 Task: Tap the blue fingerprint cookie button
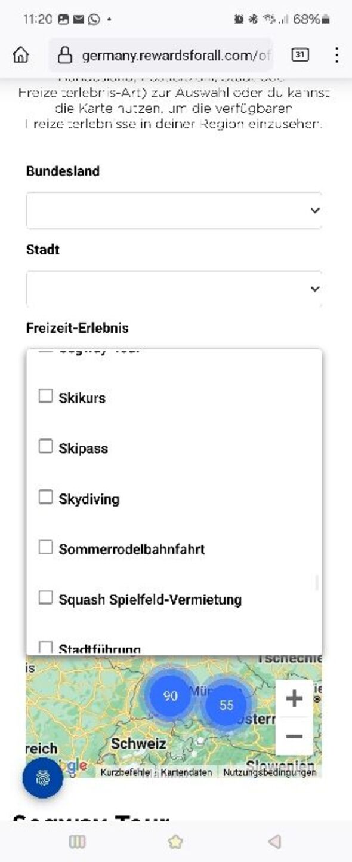(x=42, y=778)
